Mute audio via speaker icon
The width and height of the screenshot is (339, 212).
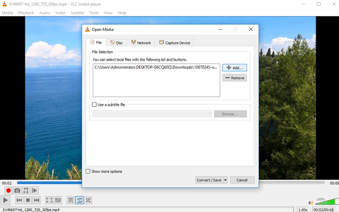pos(311,203)
